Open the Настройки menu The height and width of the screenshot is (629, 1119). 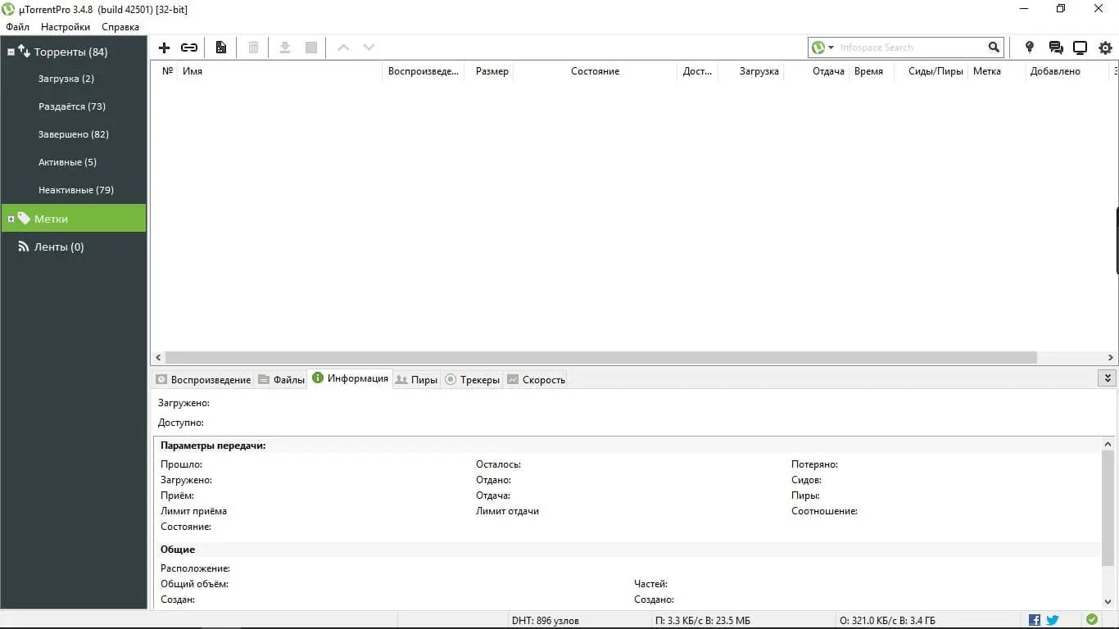(65, 26)
